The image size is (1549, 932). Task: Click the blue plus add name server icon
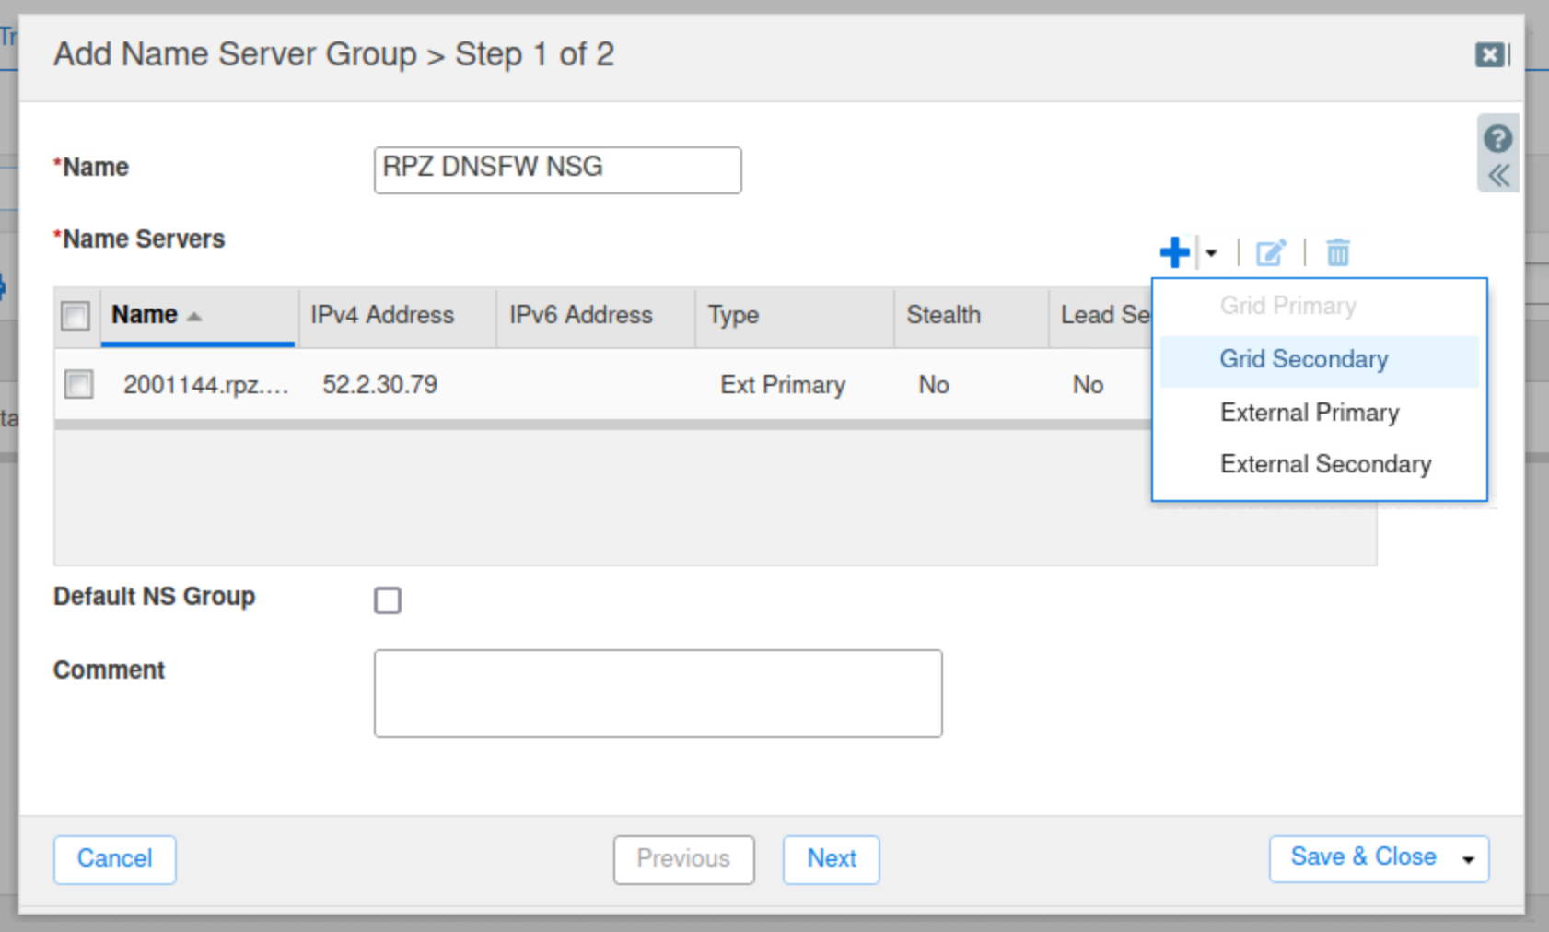[x=1174, y=251]
